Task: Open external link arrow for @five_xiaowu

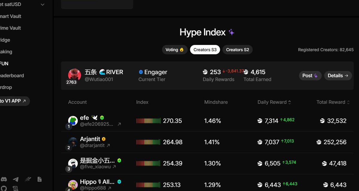Action: click(114, 167)
